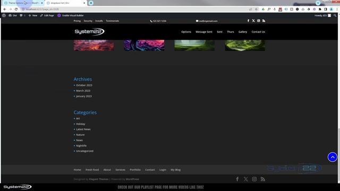Open Gallery in main navigation menu
340x191 pixels.
pos(243,32)
